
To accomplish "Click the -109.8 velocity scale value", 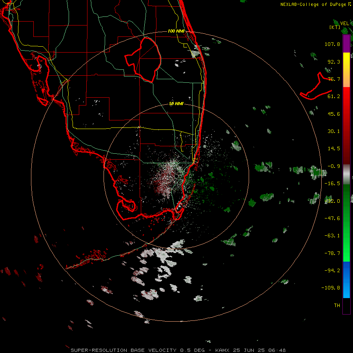I will click(331, 288).
